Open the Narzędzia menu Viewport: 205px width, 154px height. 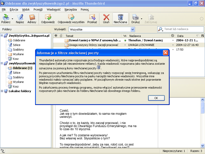click(71, 9)
